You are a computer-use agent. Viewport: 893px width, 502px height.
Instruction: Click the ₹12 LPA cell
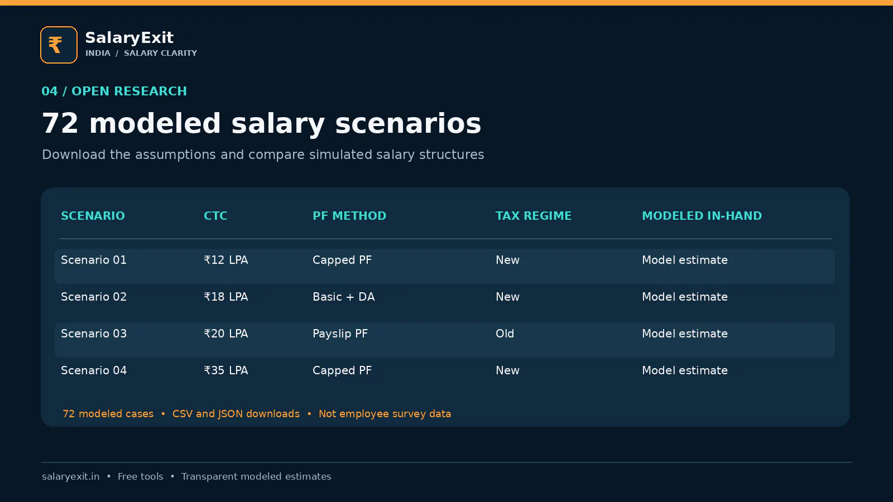point(226,260)
